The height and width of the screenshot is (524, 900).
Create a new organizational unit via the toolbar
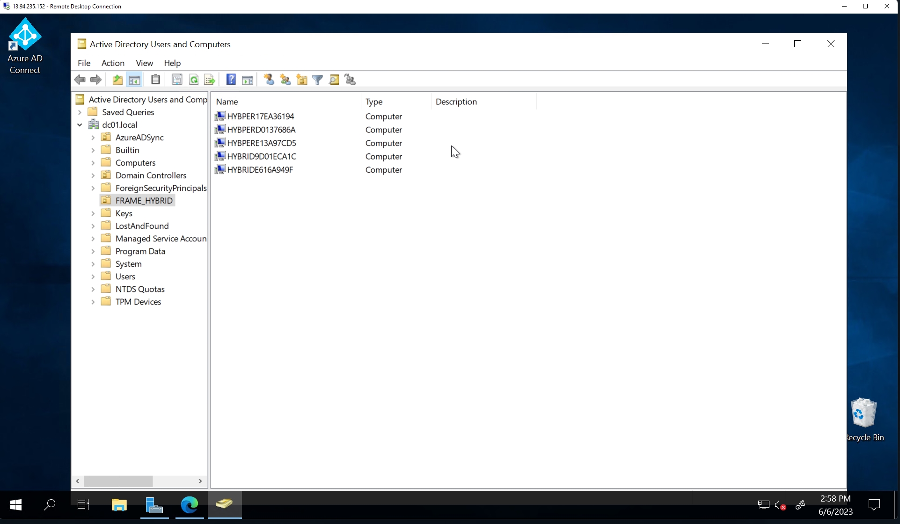coord(302,80)
